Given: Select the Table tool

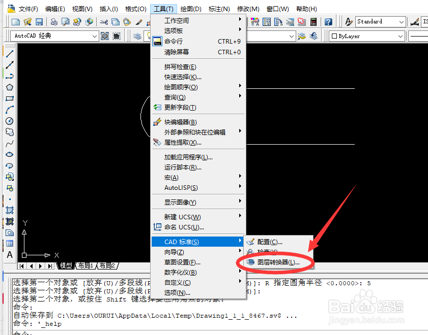Looking at the screenshot, I should 10,244.
